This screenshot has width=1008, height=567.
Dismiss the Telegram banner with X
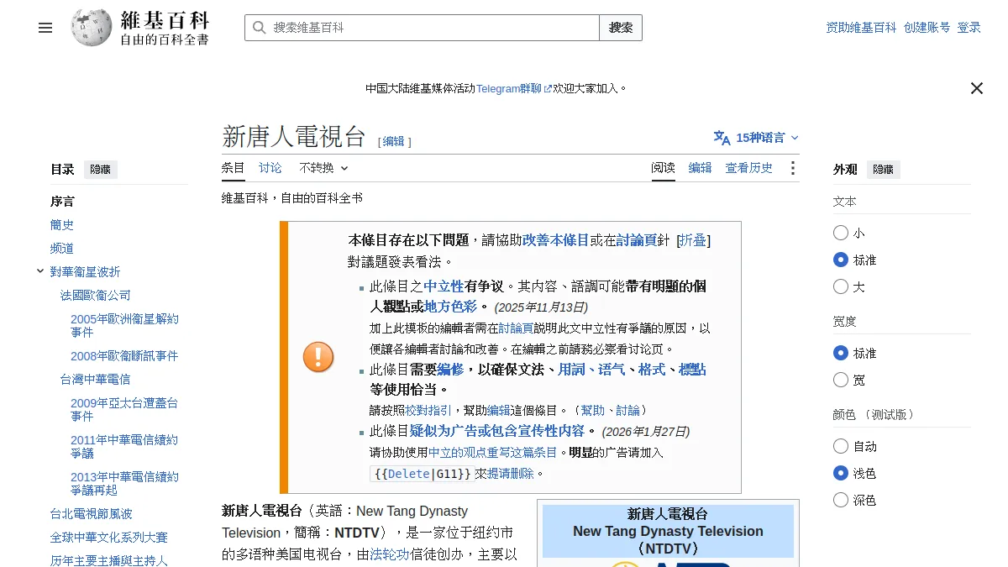[976, 88]
